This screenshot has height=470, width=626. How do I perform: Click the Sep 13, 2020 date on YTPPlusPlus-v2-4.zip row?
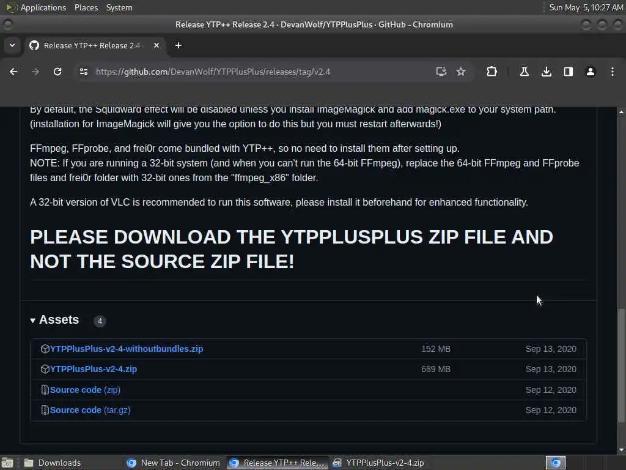pyautogui.click(x=551, y=369)
